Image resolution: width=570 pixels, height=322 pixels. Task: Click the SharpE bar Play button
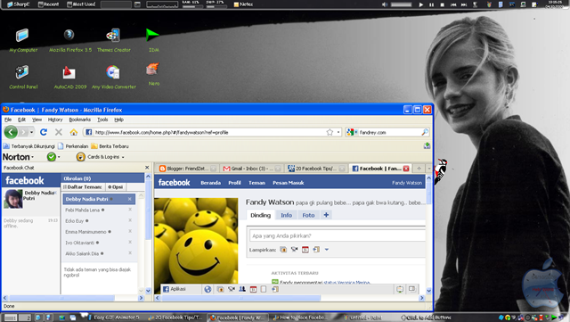(420, 4)
